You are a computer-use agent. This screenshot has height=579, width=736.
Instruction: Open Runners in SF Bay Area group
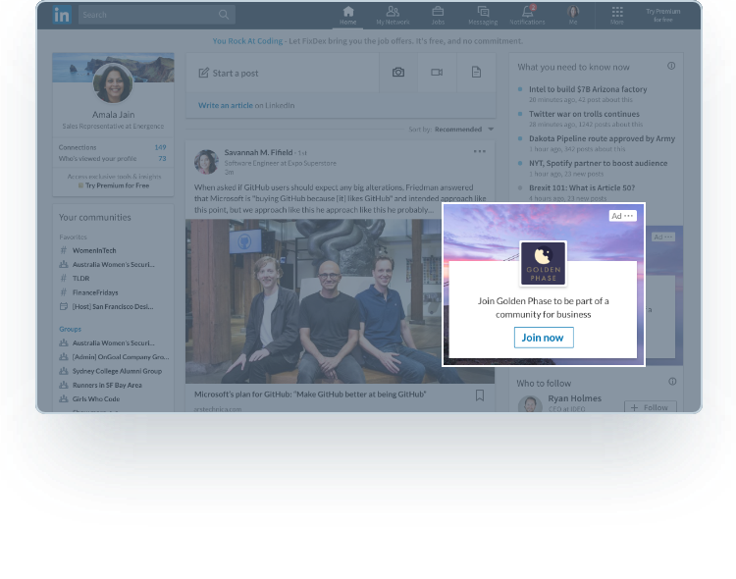tap(107, 385)
